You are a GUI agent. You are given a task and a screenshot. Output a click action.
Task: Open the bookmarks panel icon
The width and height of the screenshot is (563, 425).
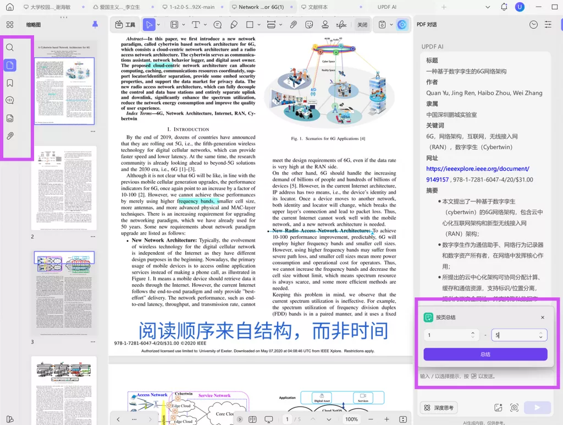pos(10,83)
